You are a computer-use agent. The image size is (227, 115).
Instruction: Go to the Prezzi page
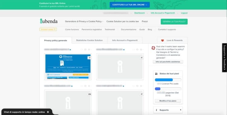pyautogui.click(x=145, y=21)
